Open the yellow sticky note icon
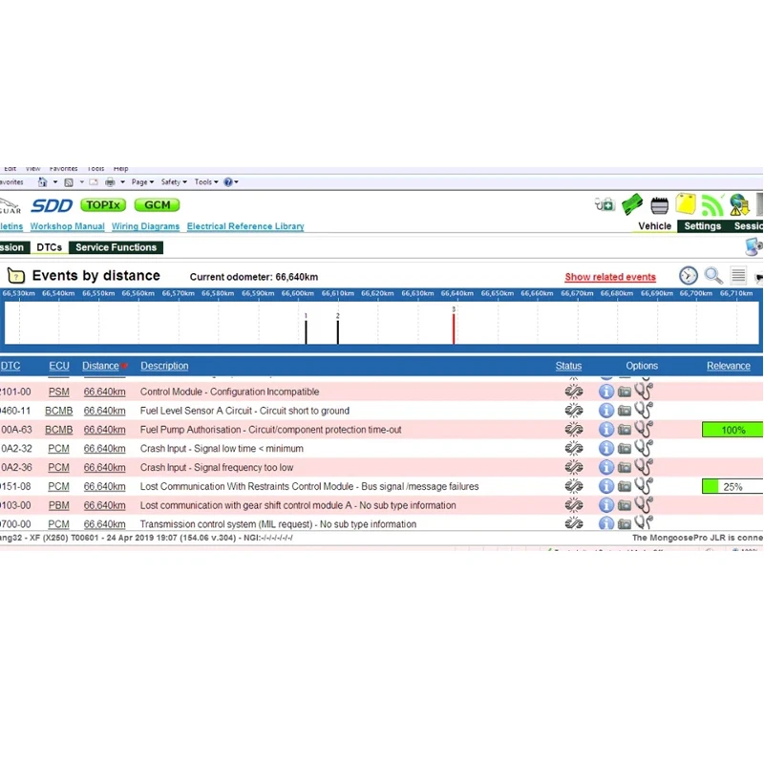764x764 pixels. pyautogui.click(x=685, y=204)
